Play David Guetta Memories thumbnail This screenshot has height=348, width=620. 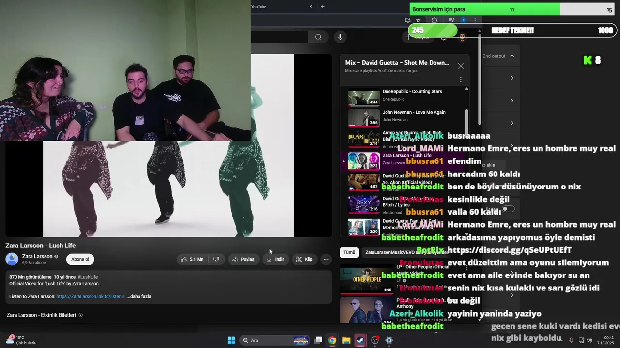click(364, 227)
